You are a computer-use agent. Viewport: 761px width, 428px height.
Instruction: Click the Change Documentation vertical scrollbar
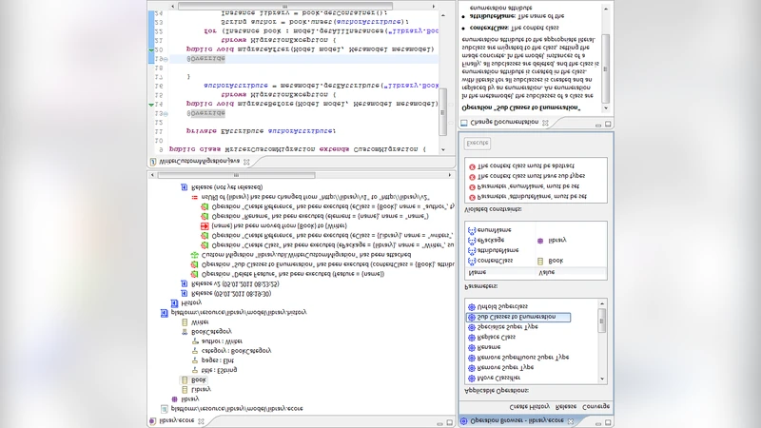pyautogui.click(x=606, y=58)
